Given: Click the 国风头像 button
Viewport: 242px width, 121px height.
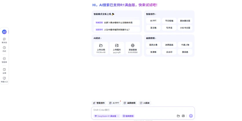Looking at the screenshot, I should (x=153, y=45).
